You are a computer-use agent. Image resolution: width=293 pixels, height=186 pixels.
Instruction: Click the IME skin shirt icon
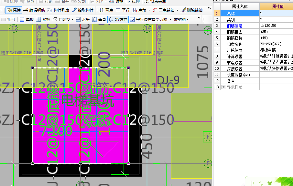(x=269, y=183)
